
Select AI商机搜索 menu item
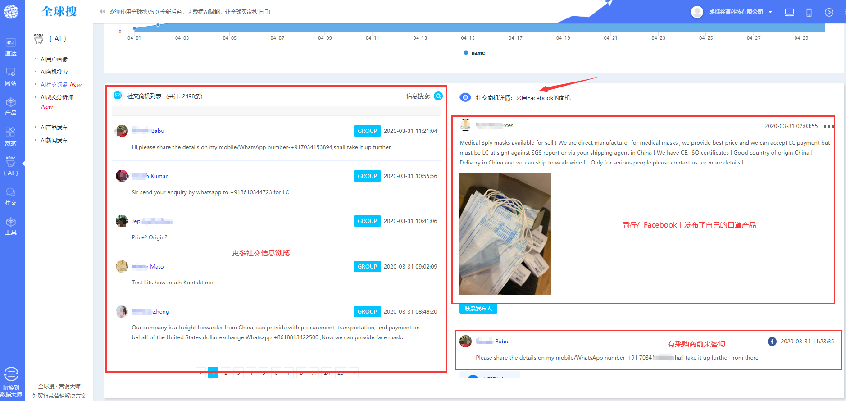point(54,72)
